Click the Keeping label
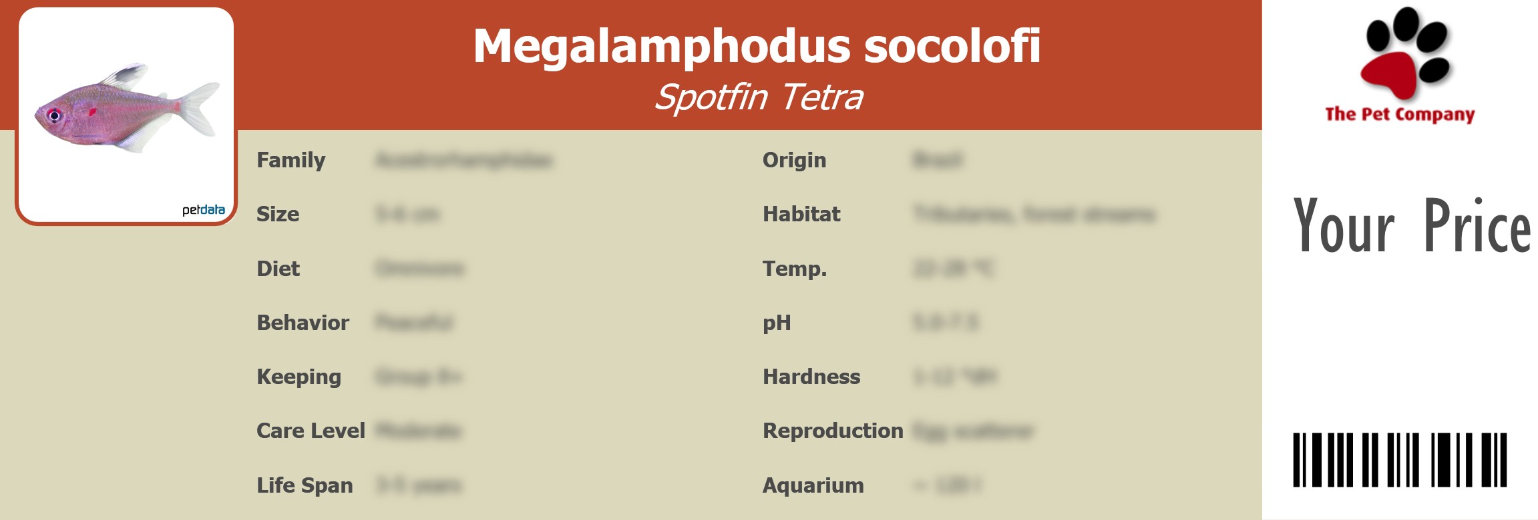The height and width of the screenshot is (520, 1538). tap(299, 377)
